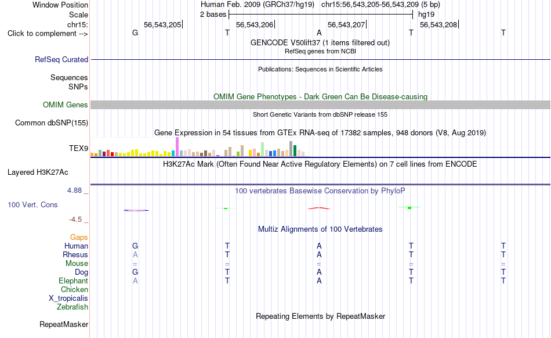Click G in the Human alignment row

pyautogui.click(x=135, y=246)
